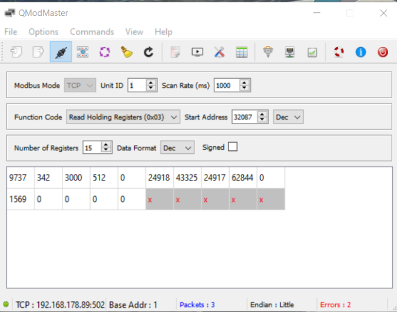Click the green table Headers icon
The height and width of the screenshot is (312, 397).
[241, 52]
